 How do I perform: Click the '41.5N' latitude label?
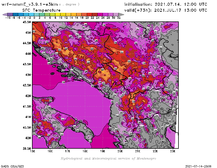(27, 106)
